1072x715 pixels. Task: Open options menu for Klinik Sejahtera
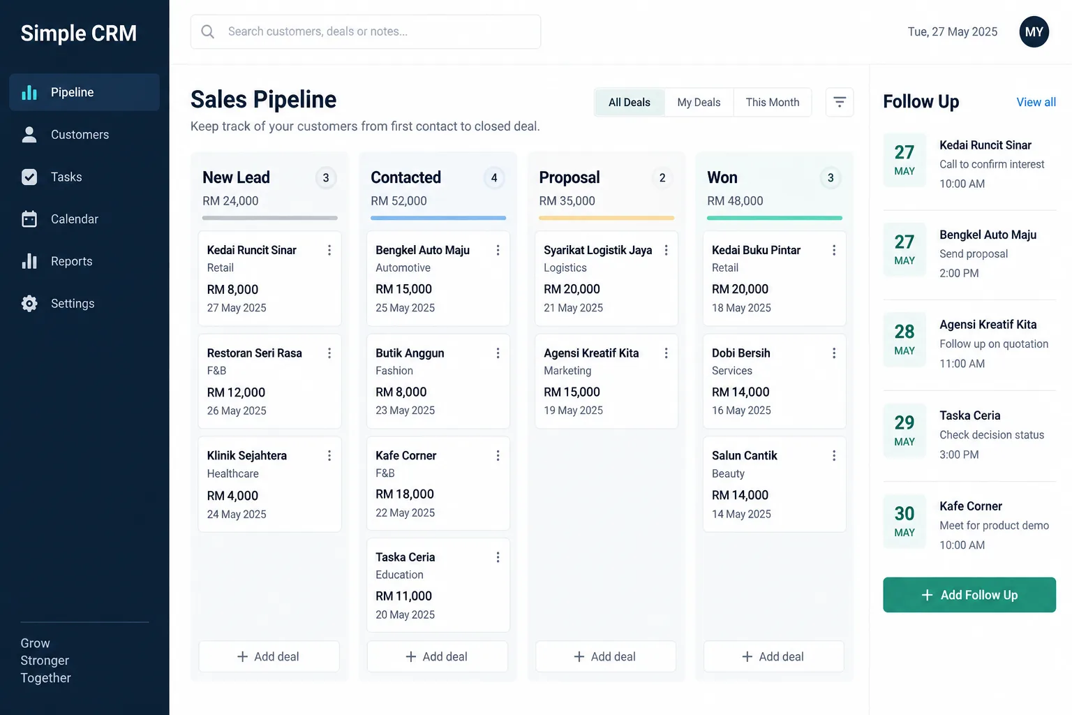pos(329,456)
